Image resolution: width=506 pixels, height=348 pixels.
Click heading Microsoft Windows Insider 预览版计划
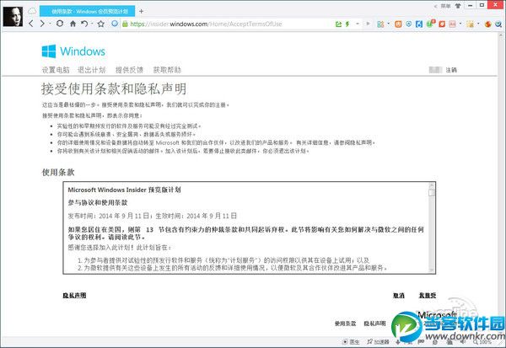(124, 190)
